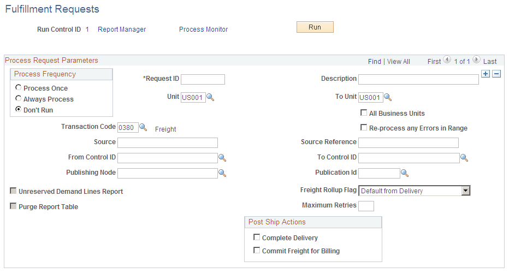
Task: Select Always Process radio button
Action: pos(19,98)
